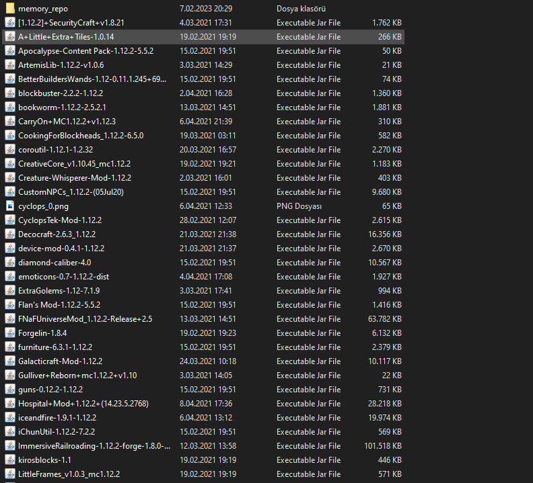Click the iChunUtil-1.12.2-7.2.2 jar icon
This screenshot has height=483, width=533.
coord(10,432)
